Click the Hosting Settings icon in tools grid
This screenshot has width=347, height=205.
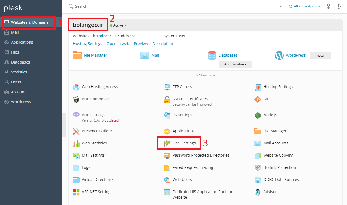(x=257, y=87)
